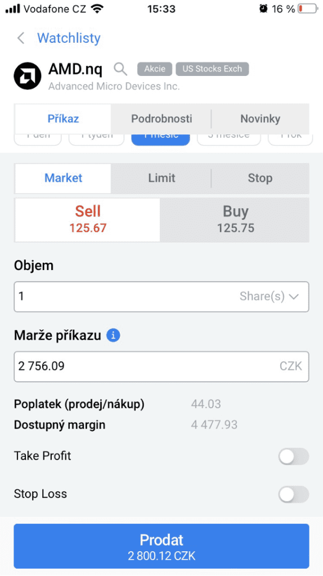Image resolution: width=323 pixels, height=576 pixels.
Task: Select the Stop order type
Action: [x=260, y=178]
